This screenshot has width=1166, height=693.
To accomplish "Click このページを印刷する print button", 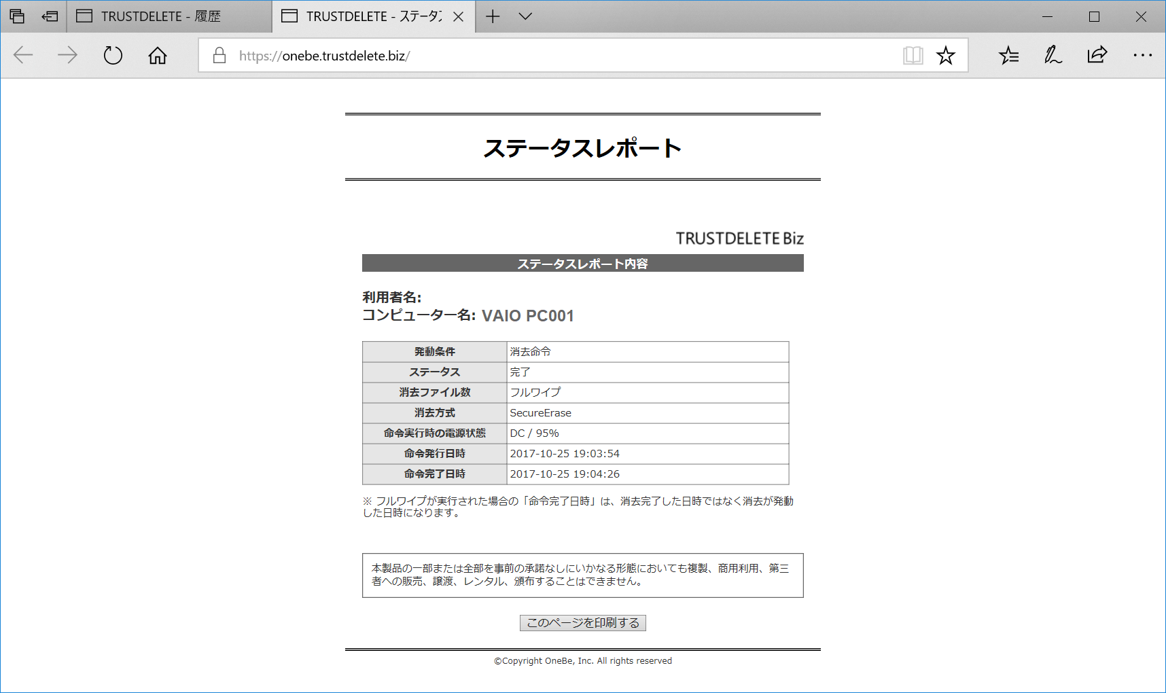I will pos(583,623).
